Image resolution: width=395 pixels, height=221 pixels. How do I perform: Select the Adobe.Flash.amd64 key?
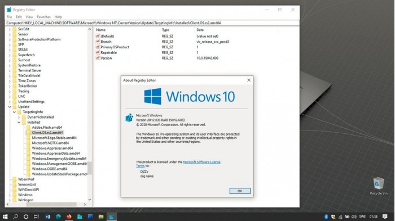point(47,128)
